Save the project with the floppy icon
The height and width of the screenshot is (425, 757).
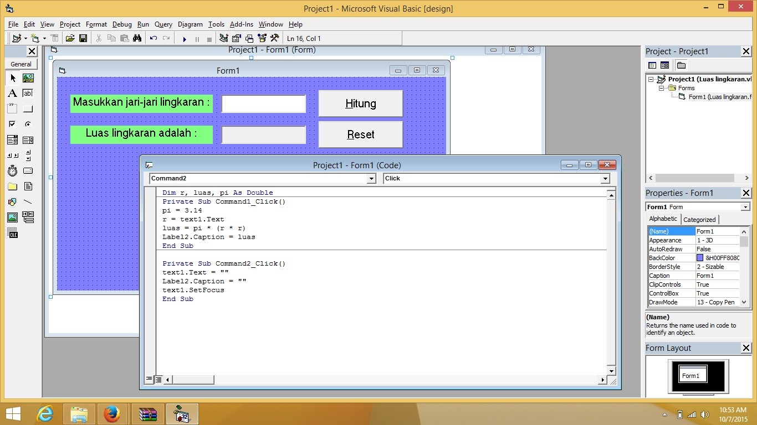[x=83, y=38]
